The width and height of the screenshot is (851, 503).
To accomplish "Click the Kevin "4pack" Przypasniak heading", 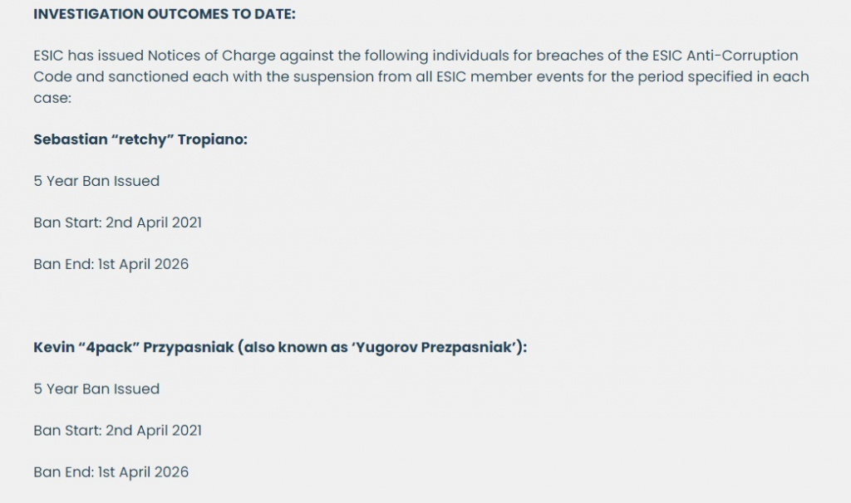I will [280, 348].
